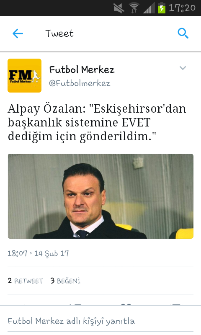Tap the 17:20 status bar clock
This screenshot has width=201, height=335.
point(182,8)
